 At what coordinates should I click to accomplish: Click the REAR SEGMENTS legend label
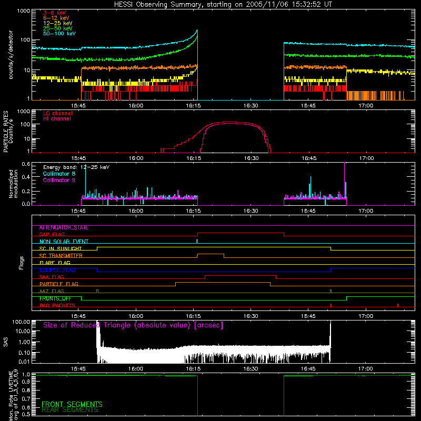[x=70, y=410]
